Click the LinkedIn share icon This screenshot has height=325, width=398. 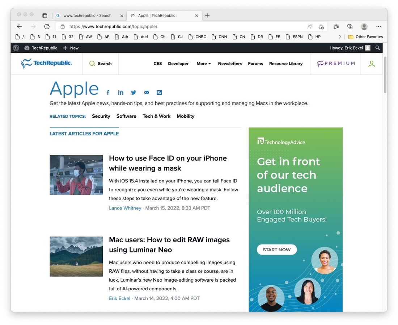pyautogui.click(x=120, y=92)
